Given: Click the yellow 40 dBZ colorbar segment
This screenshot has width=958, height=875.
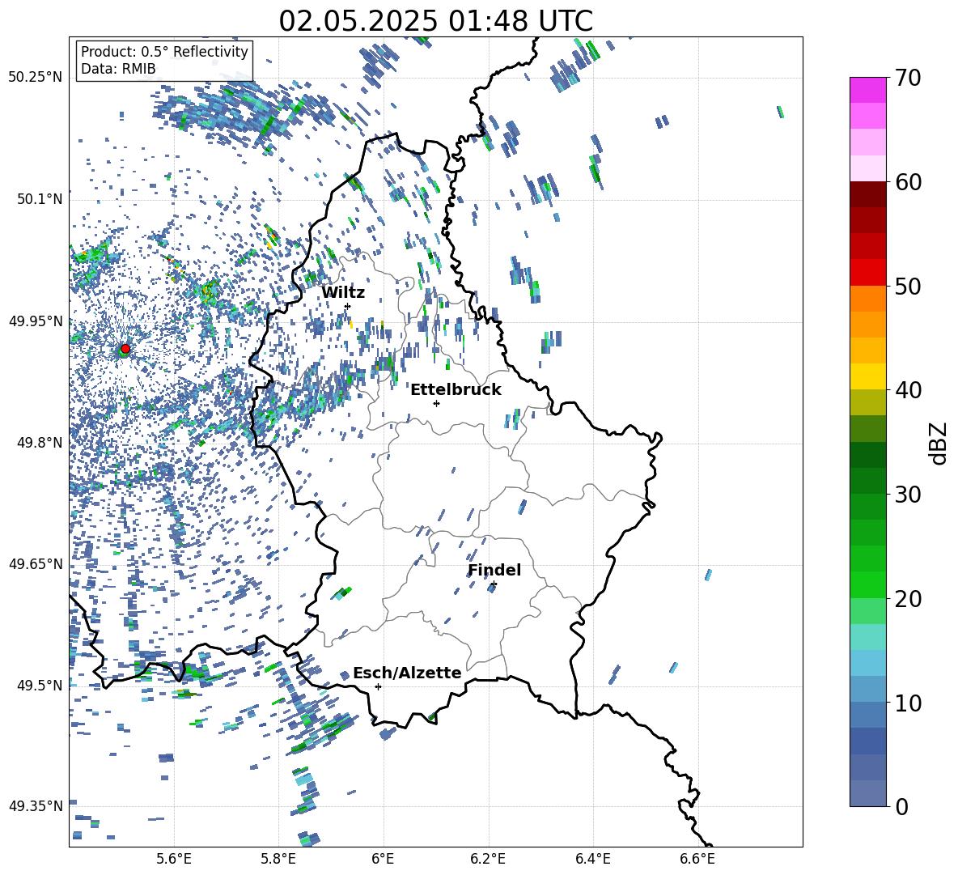Looking at the screenshot, I should [x=868, y=376].
